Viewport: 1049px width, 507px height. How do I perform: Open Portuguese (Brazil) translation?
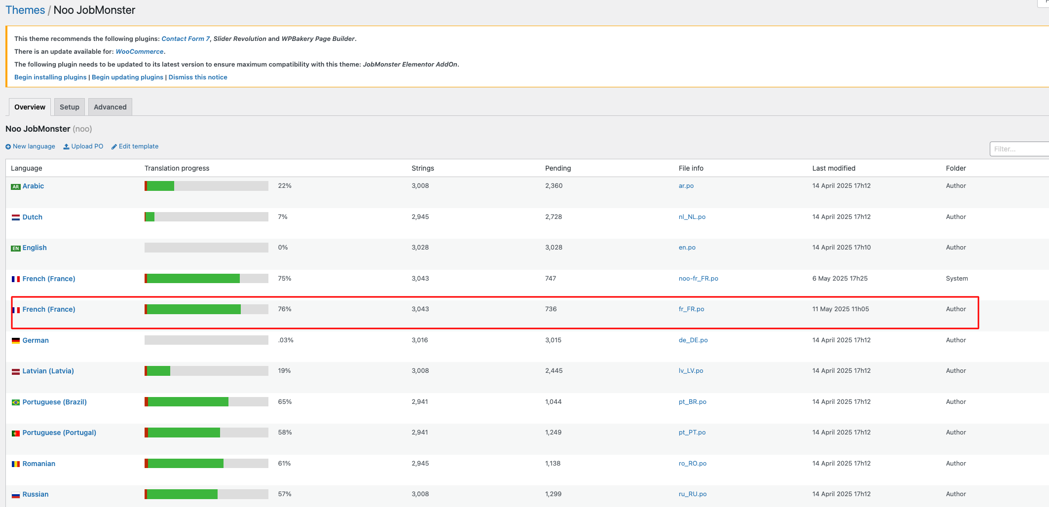55,402
